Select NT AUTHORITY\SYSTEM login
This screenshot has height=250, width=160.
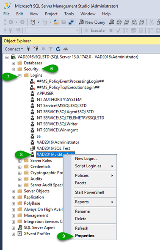(x=59, y=100)
